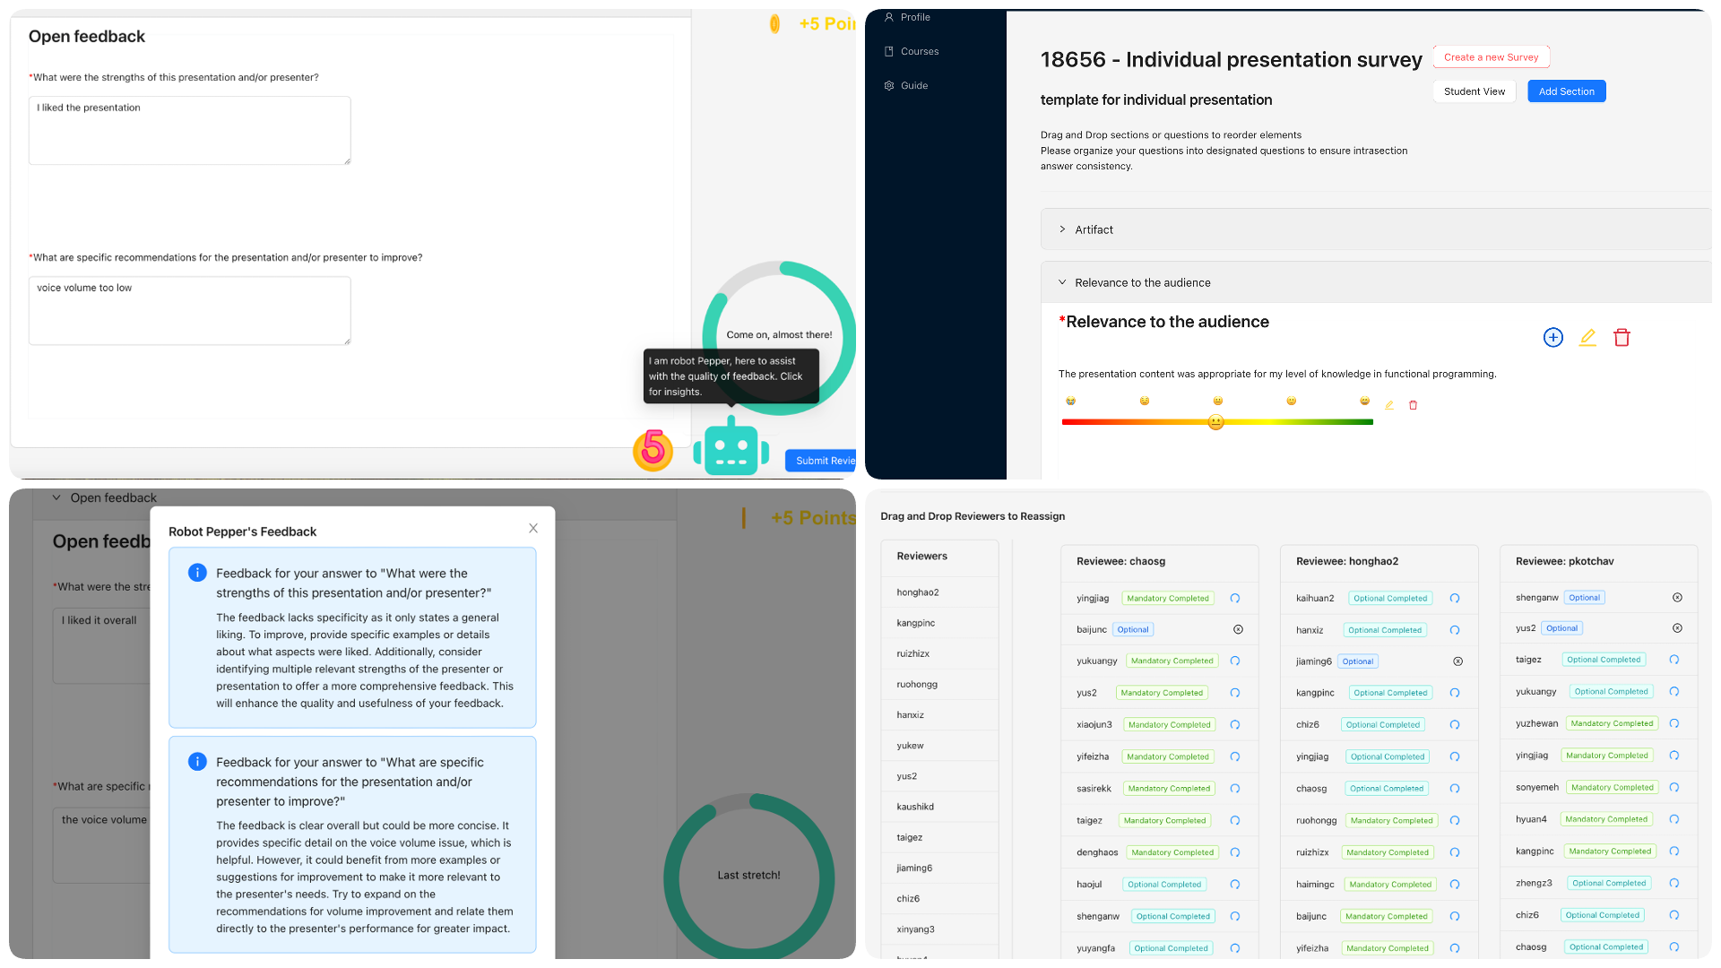Click the Robot Pepper assistant icon
1721x968 pixels.
point(731,448)
